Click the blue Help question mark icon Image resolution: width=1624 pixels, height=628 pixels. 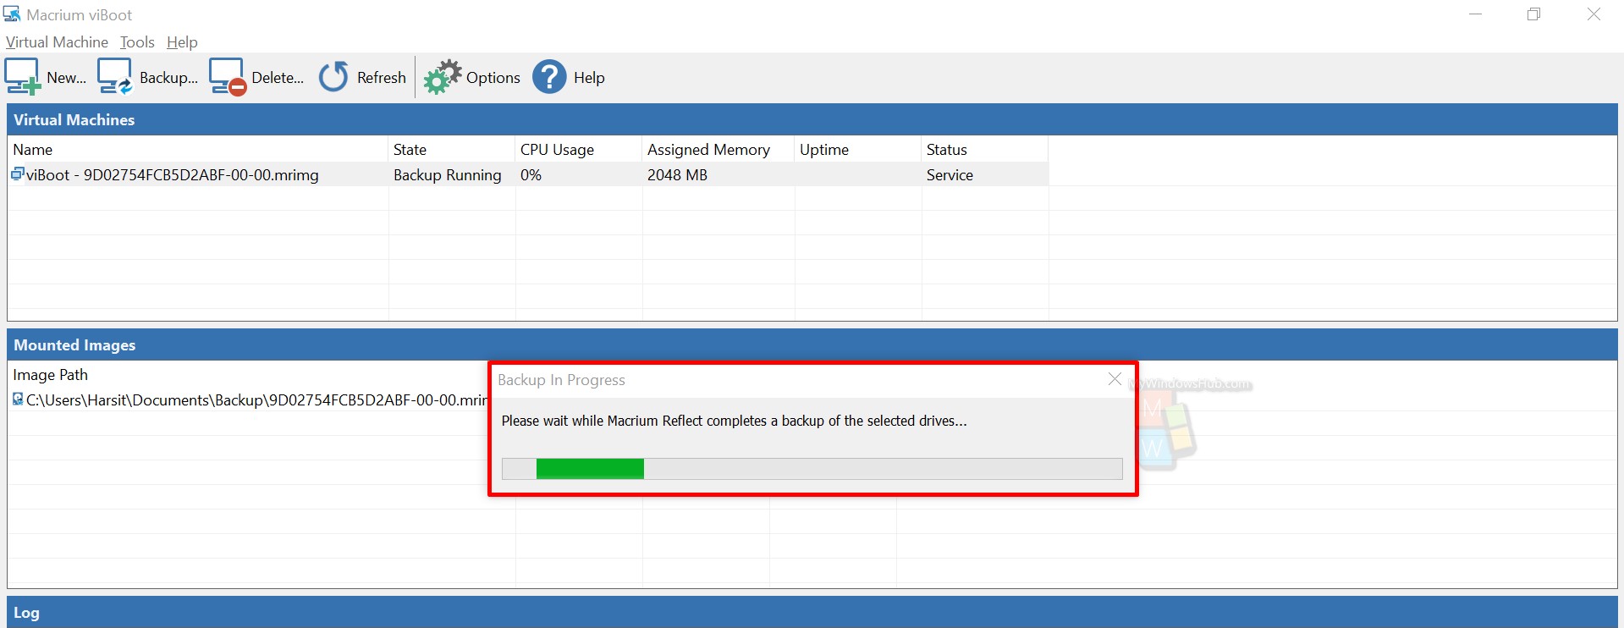tap(549, 77)
